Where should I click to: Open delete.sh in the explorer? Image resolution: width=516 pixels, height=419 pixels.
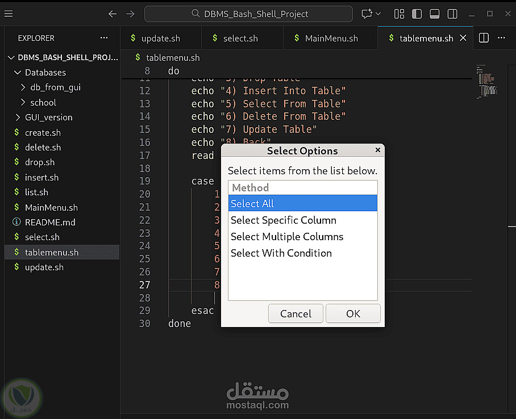pyautogui.click(x=62, y=148)
